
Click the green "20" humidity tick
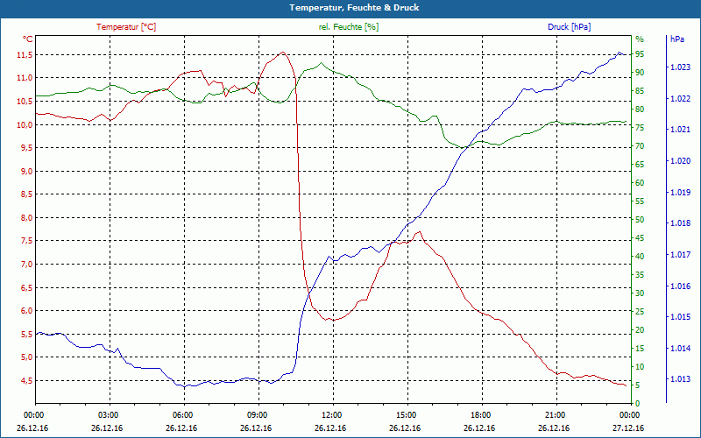[x=640, y=330]
